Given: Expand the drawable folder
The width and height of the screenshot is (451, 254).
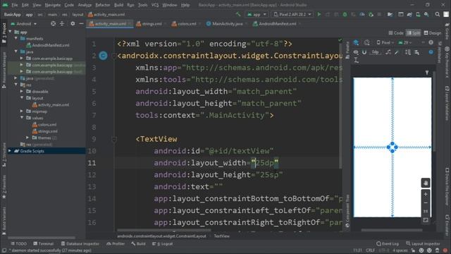Looking at the screenshot, I should coord(22,91).
